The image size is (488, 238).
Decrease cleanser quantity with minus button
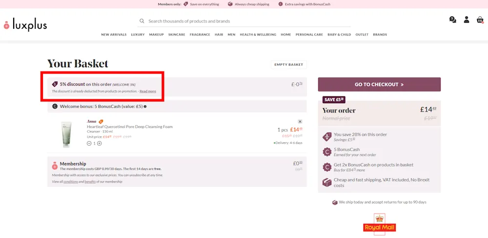(89, 144)
